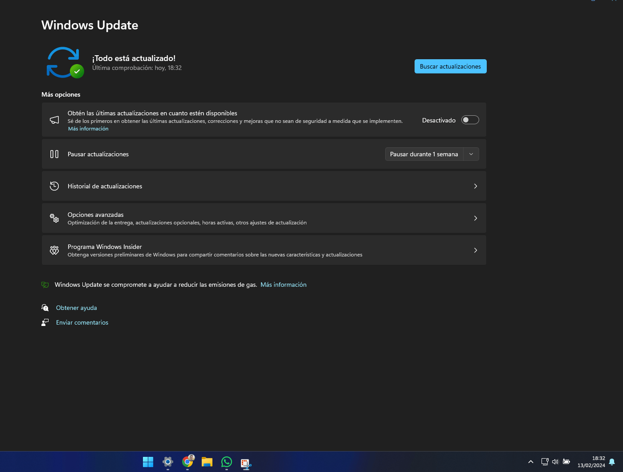The image size is (623, 472).
Task: Show hidden system tray icons
Action: tap(531, 462)
